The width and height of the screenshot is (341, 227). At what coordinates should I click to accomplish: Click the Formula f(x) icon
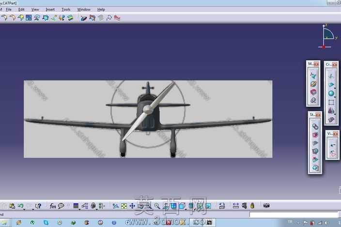coord(53,206)
